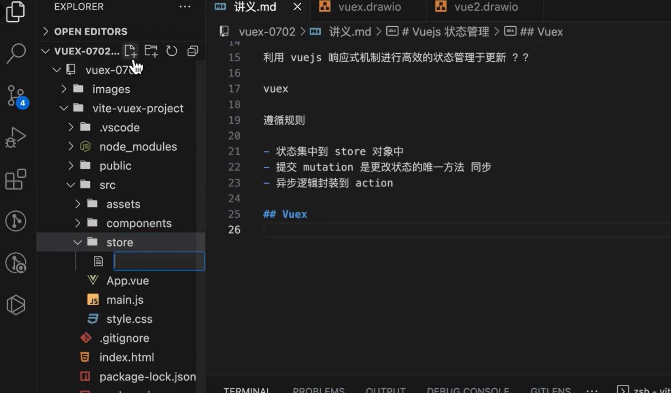Screen dimensions: 671x393
Task: Open the Explorer icon at the activity bar top
Action: tap(16, 12)
